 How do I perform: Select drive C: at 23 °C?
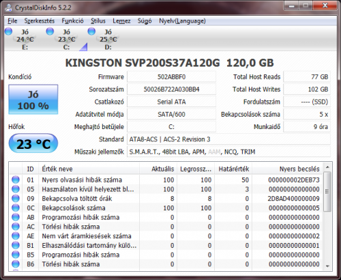pyautogui.click(x=66, y=40)
